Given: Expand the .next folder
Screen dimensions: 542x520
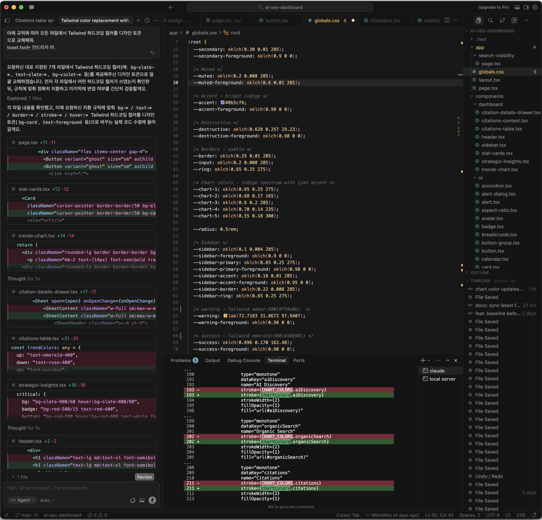Looking at the screenshot, I should pyautogui.click(x=481, y=39).
